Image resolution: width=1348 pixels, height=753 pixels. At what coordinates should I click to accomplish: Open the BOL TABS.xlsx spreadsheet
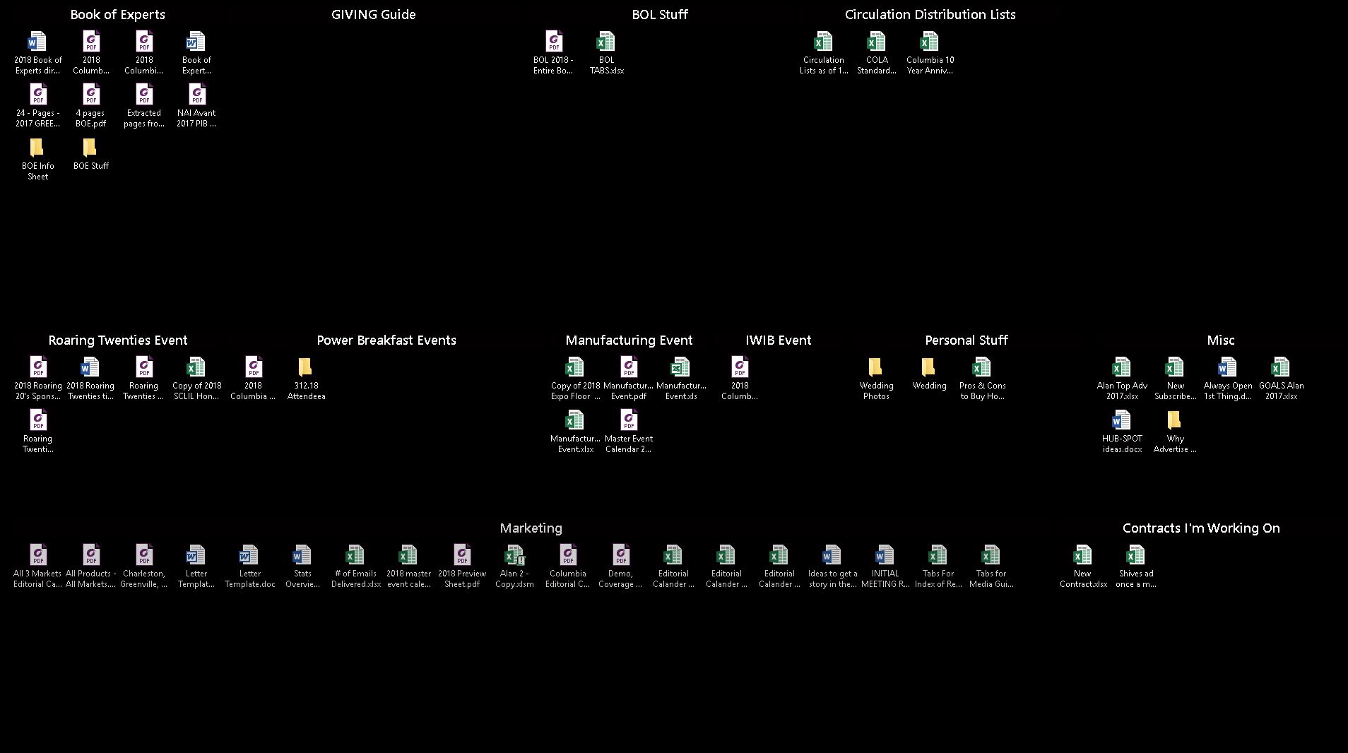pos(606,52)
